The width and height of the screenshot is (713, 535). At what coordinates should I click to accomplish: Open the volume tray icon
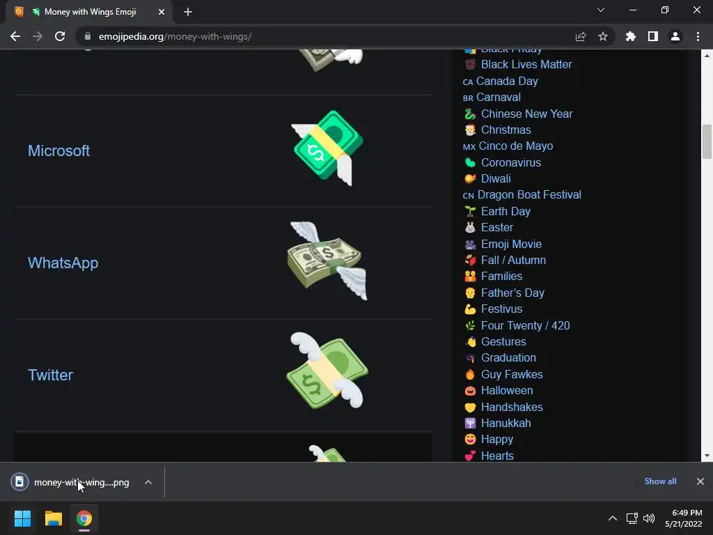click(x=649, y=518)
